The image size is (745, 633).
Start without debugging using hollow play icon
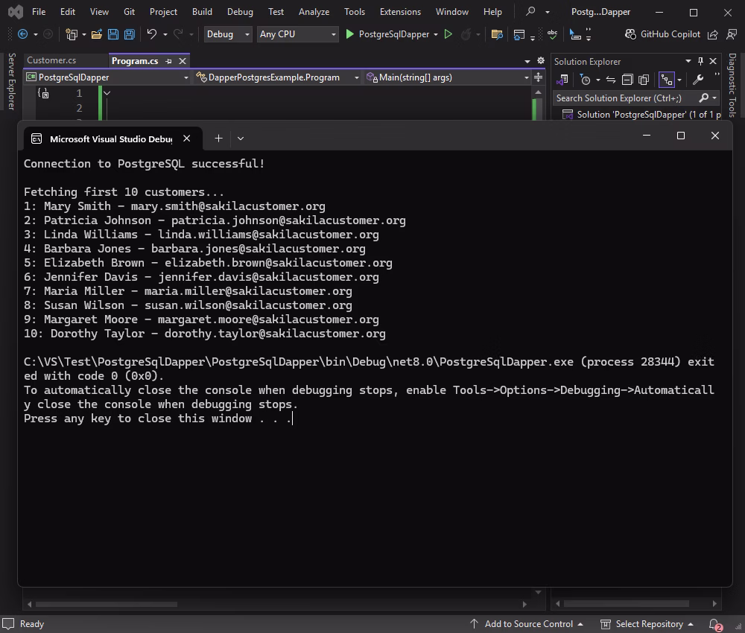(449, 34)
